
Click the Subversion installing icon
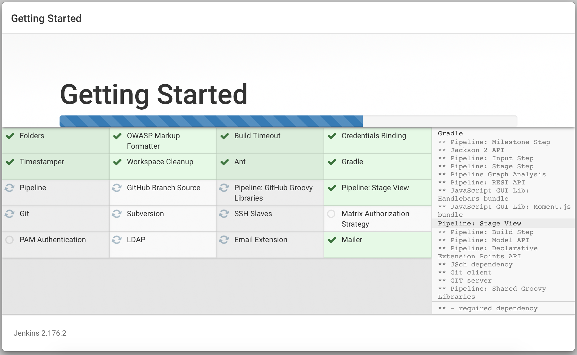point(117,214)
